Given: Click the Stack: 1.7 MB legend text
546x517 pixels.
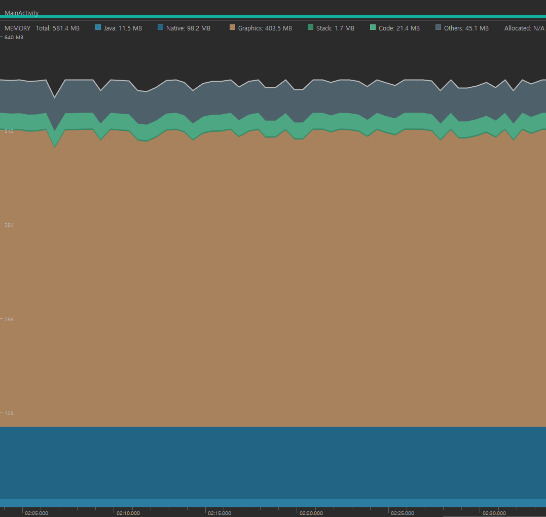Looking at the screenshot, I should click(335, 28).
